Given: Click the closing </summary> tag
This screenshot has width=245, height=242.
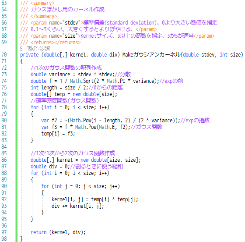Looking at the screenshot, I should pyautogui.click(x=44, y=16).
